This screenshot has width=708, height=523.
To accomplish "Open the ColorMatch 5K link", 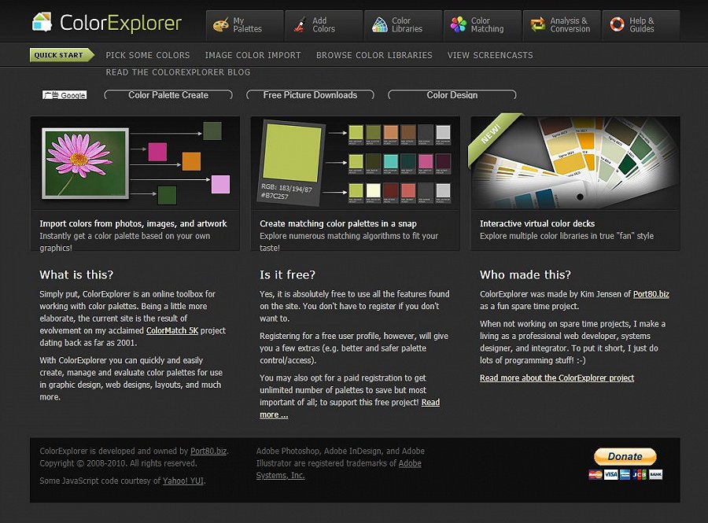I will 172,330.
